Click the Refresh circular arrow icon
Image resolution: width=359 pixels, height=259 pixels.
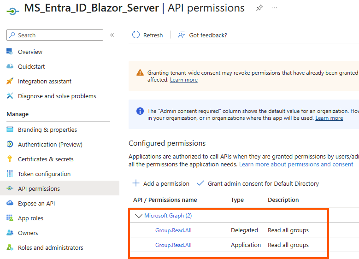coord(136,35)
